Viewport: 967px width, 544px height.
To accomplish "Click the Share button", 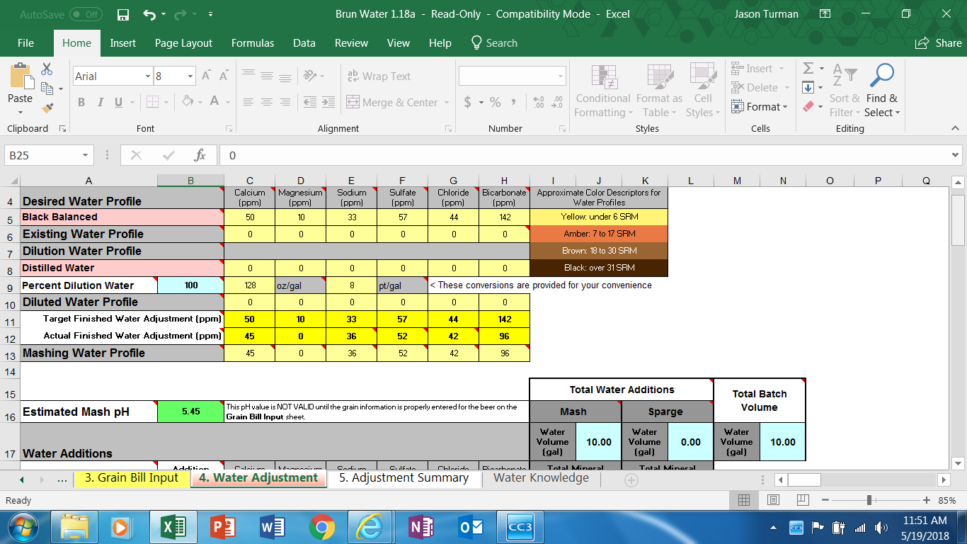I will (939, 43).
